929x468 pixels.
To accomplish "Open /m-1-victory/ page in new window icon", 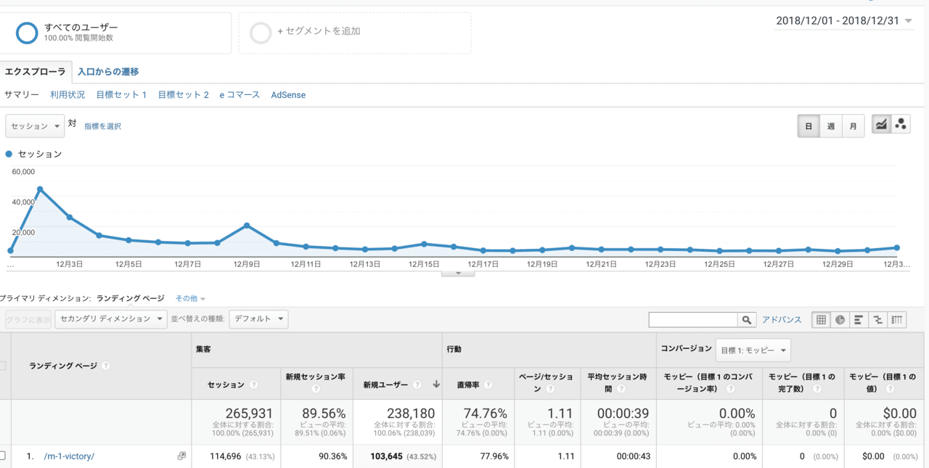I will coord(181,456).
